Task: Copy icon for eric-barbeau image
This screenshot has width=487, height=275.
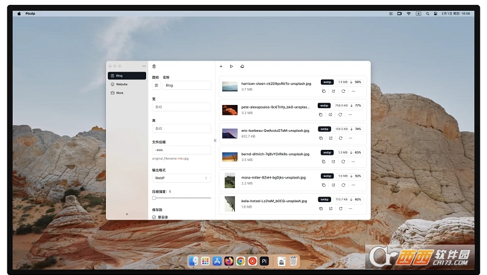Action: 321,138
